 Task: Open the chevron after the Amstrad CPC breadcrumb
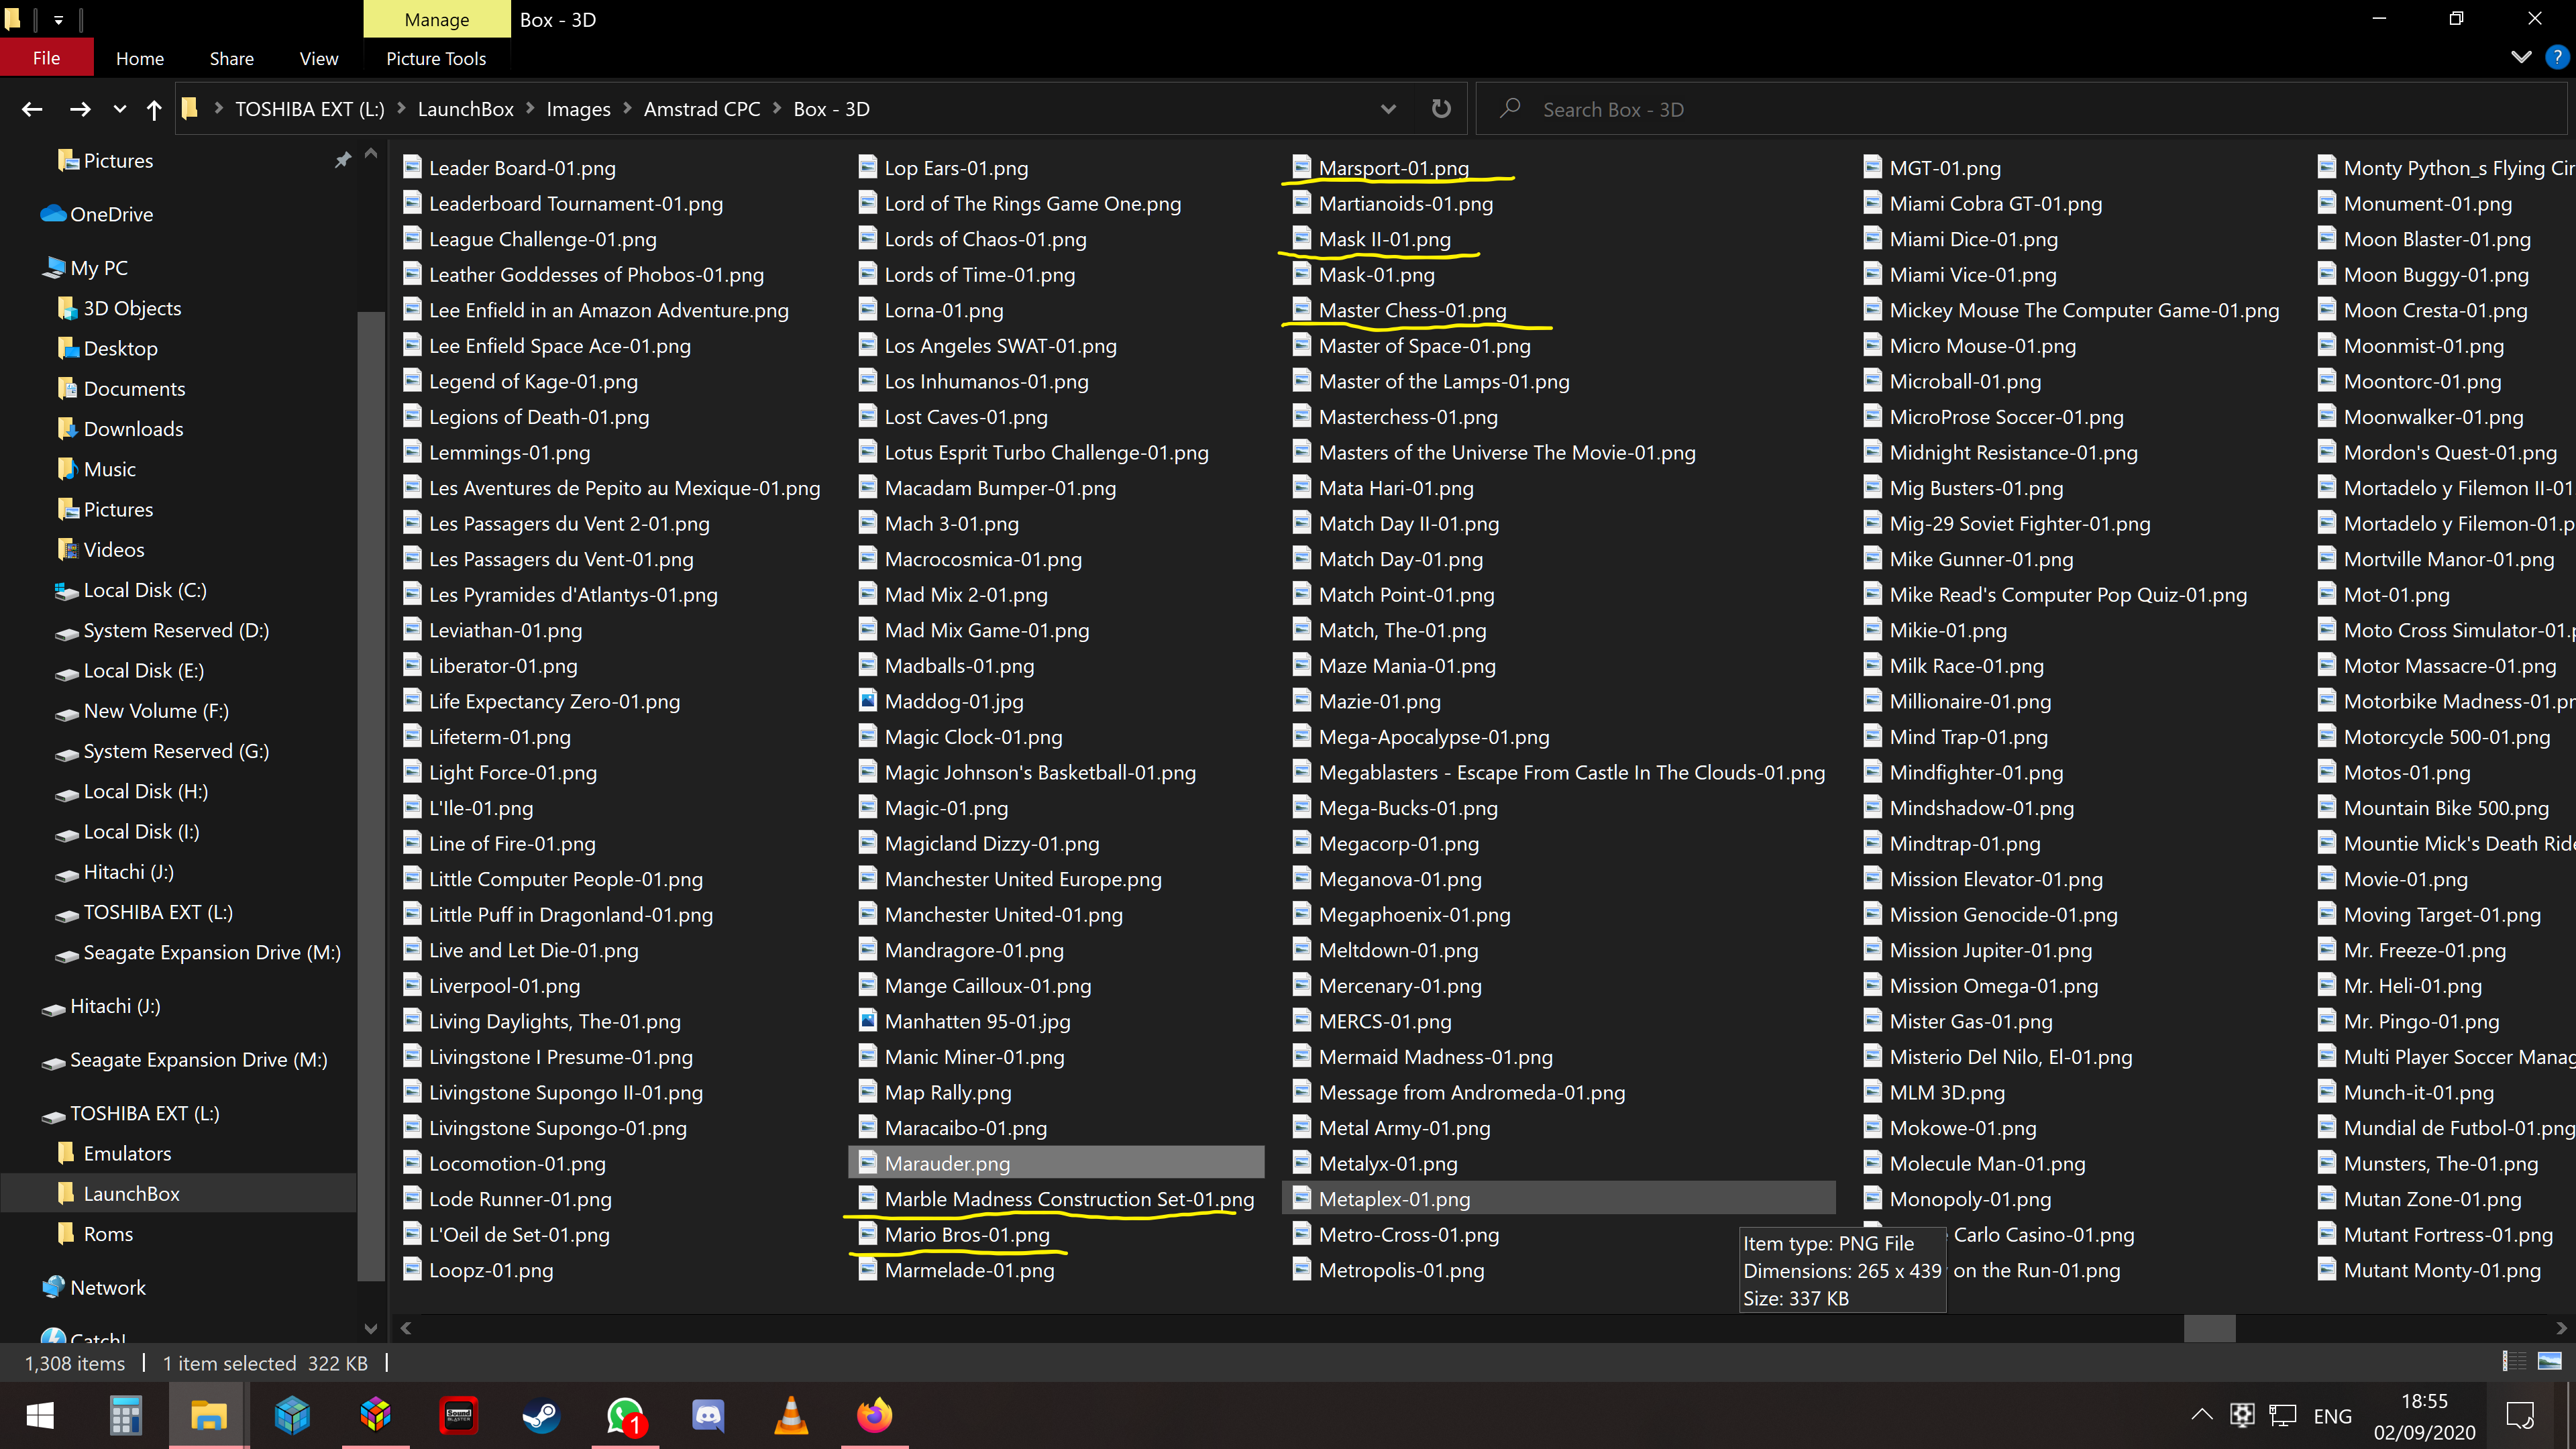tap(777, 108)
